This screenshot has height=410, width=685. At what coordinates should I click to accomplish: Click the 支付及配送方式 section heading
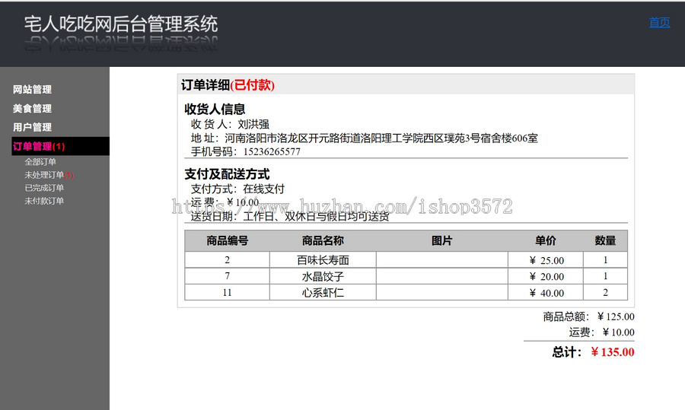click(x=227, y=174)
